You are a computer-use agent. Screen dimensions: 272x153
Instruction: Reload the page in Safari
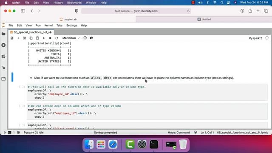click(x=188, y=11)
